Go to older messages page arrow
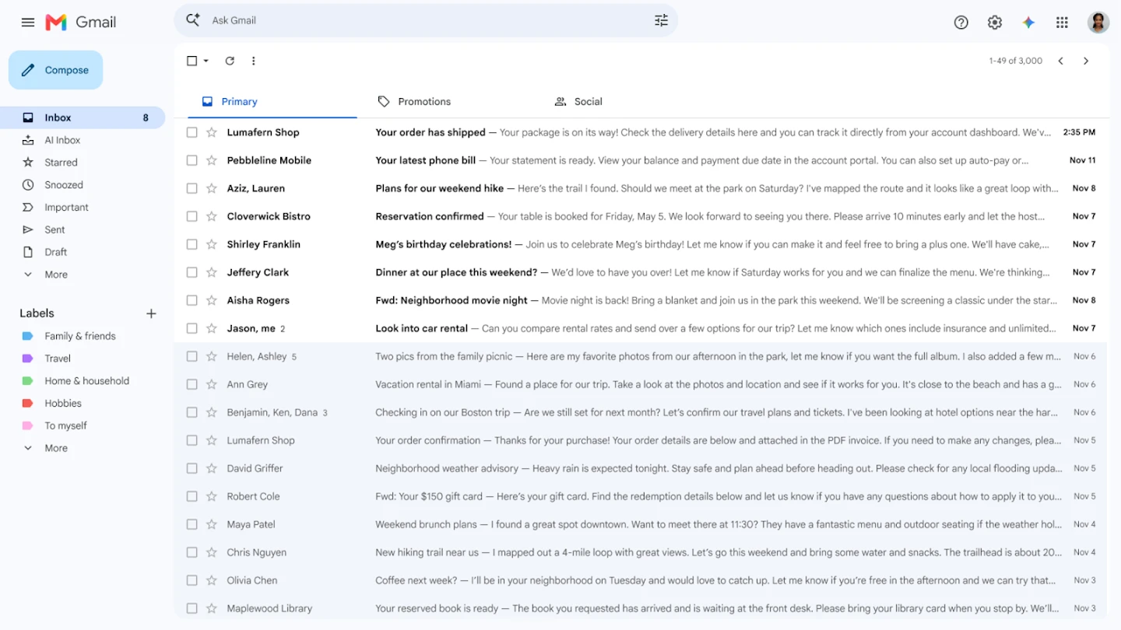The height and width of the screenshot is (630, 1121). pyautogui.click(x=1086, y=61)
